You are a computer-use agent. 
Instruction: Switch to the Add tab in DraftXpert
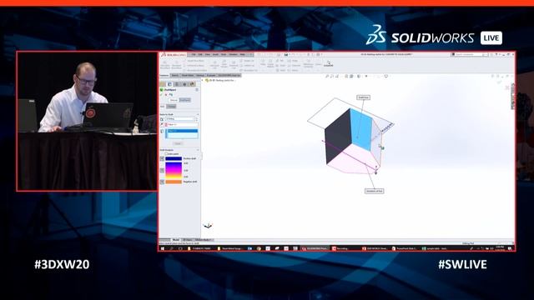163,107
